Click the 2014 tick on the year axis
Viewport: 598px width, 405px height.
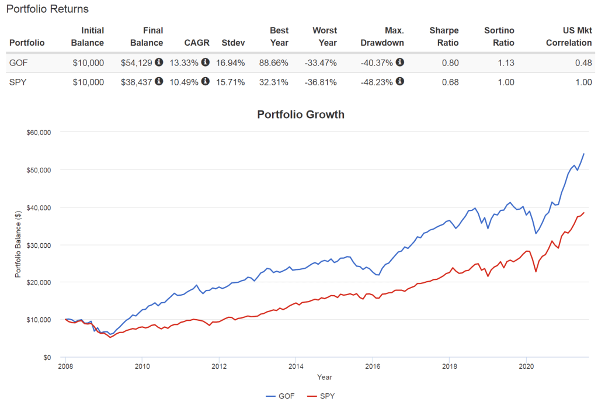pos(295,366)
